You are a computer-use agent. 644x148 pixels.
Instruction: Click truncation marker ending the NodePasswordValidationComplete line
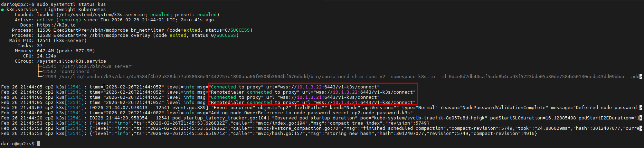(x=641, y=108)
